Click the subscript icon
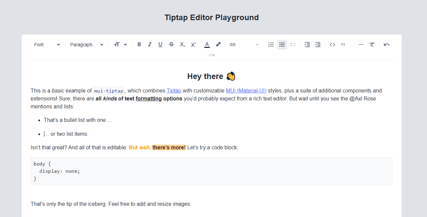Image resolution: width=427 pixels, height=217 pixels. [182, 45]
